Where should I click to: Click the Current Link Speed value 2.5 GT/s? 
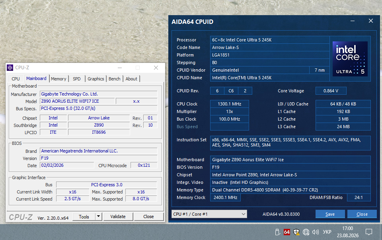[72, 199]
